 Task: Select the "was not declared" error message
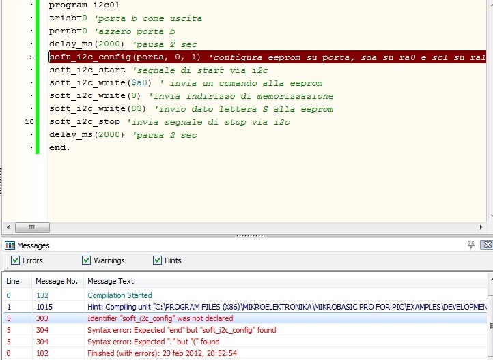pyautogui.click(x=160, y=318)
